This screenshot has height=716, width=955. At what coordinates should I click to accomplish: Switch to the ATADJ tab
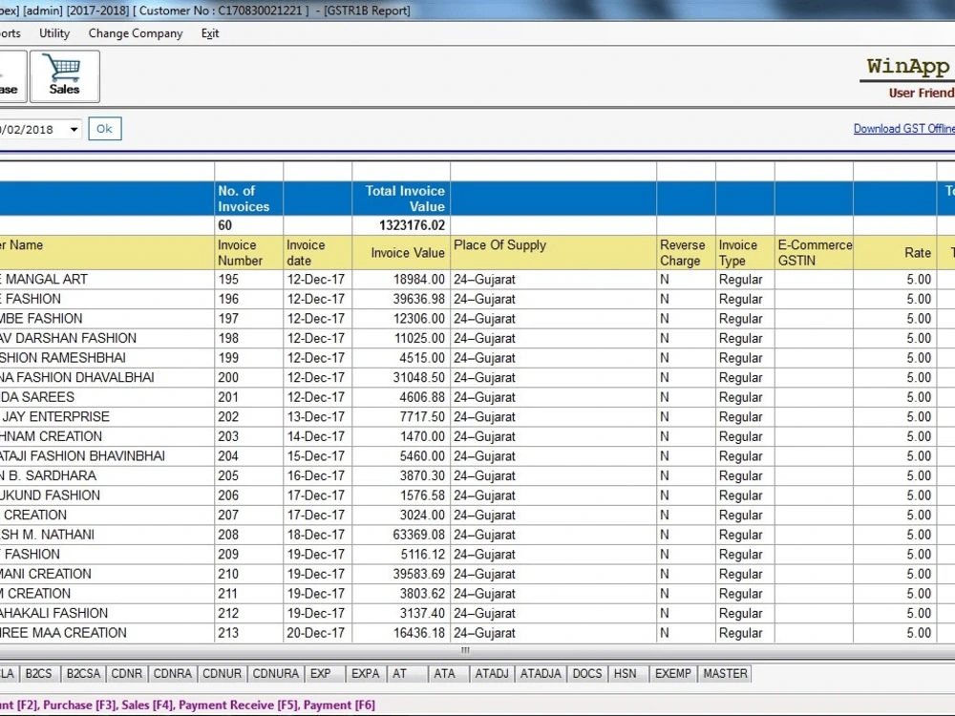tap(492, 673)
